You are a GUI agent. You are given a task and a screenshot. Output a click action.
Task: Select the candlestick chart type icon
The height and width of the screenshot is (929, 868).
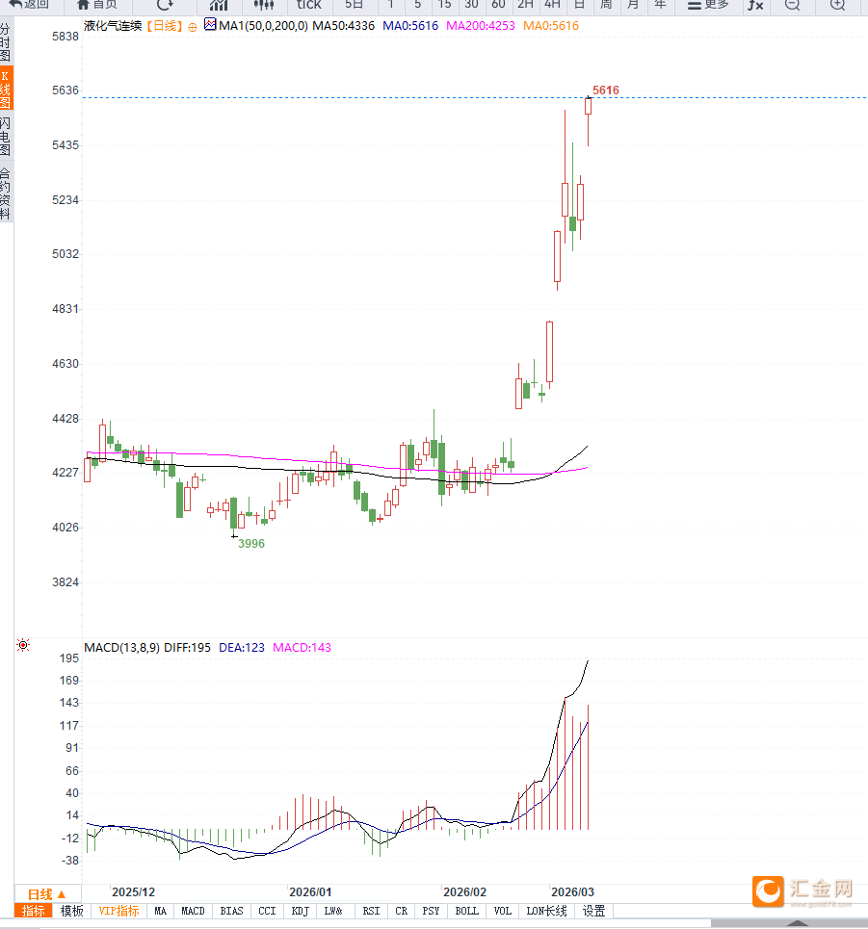pos(263,5)
